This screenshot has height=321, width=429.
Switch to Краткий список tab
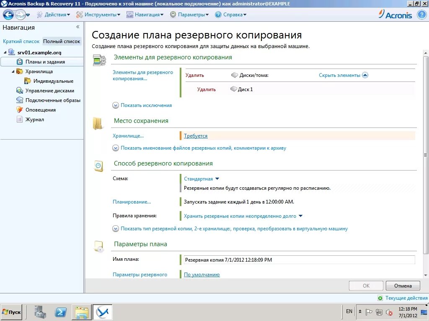coord(21,41)
